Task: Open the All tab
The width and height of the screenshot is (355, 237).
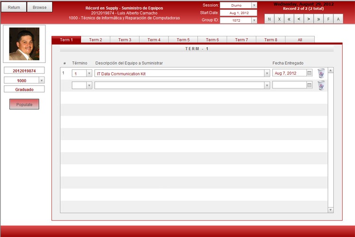Action: [x=300, y=40]
